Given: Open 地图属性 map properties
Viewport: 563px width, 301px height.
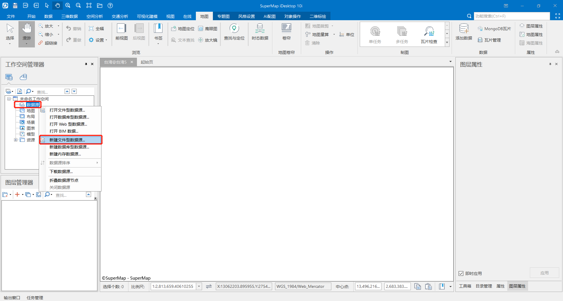Looking at the screenshot, I should click(x=531, y=35).
